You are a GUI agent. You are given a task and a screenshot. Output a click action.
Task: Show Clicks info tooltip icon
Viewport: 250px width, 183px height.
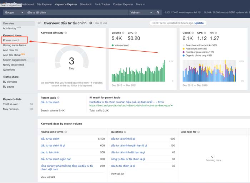[x=192, y=33]
